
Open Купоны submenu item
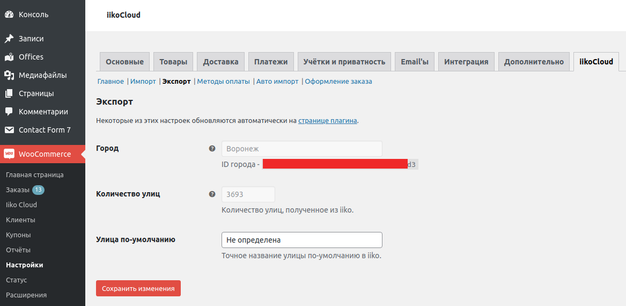point(18,235)
